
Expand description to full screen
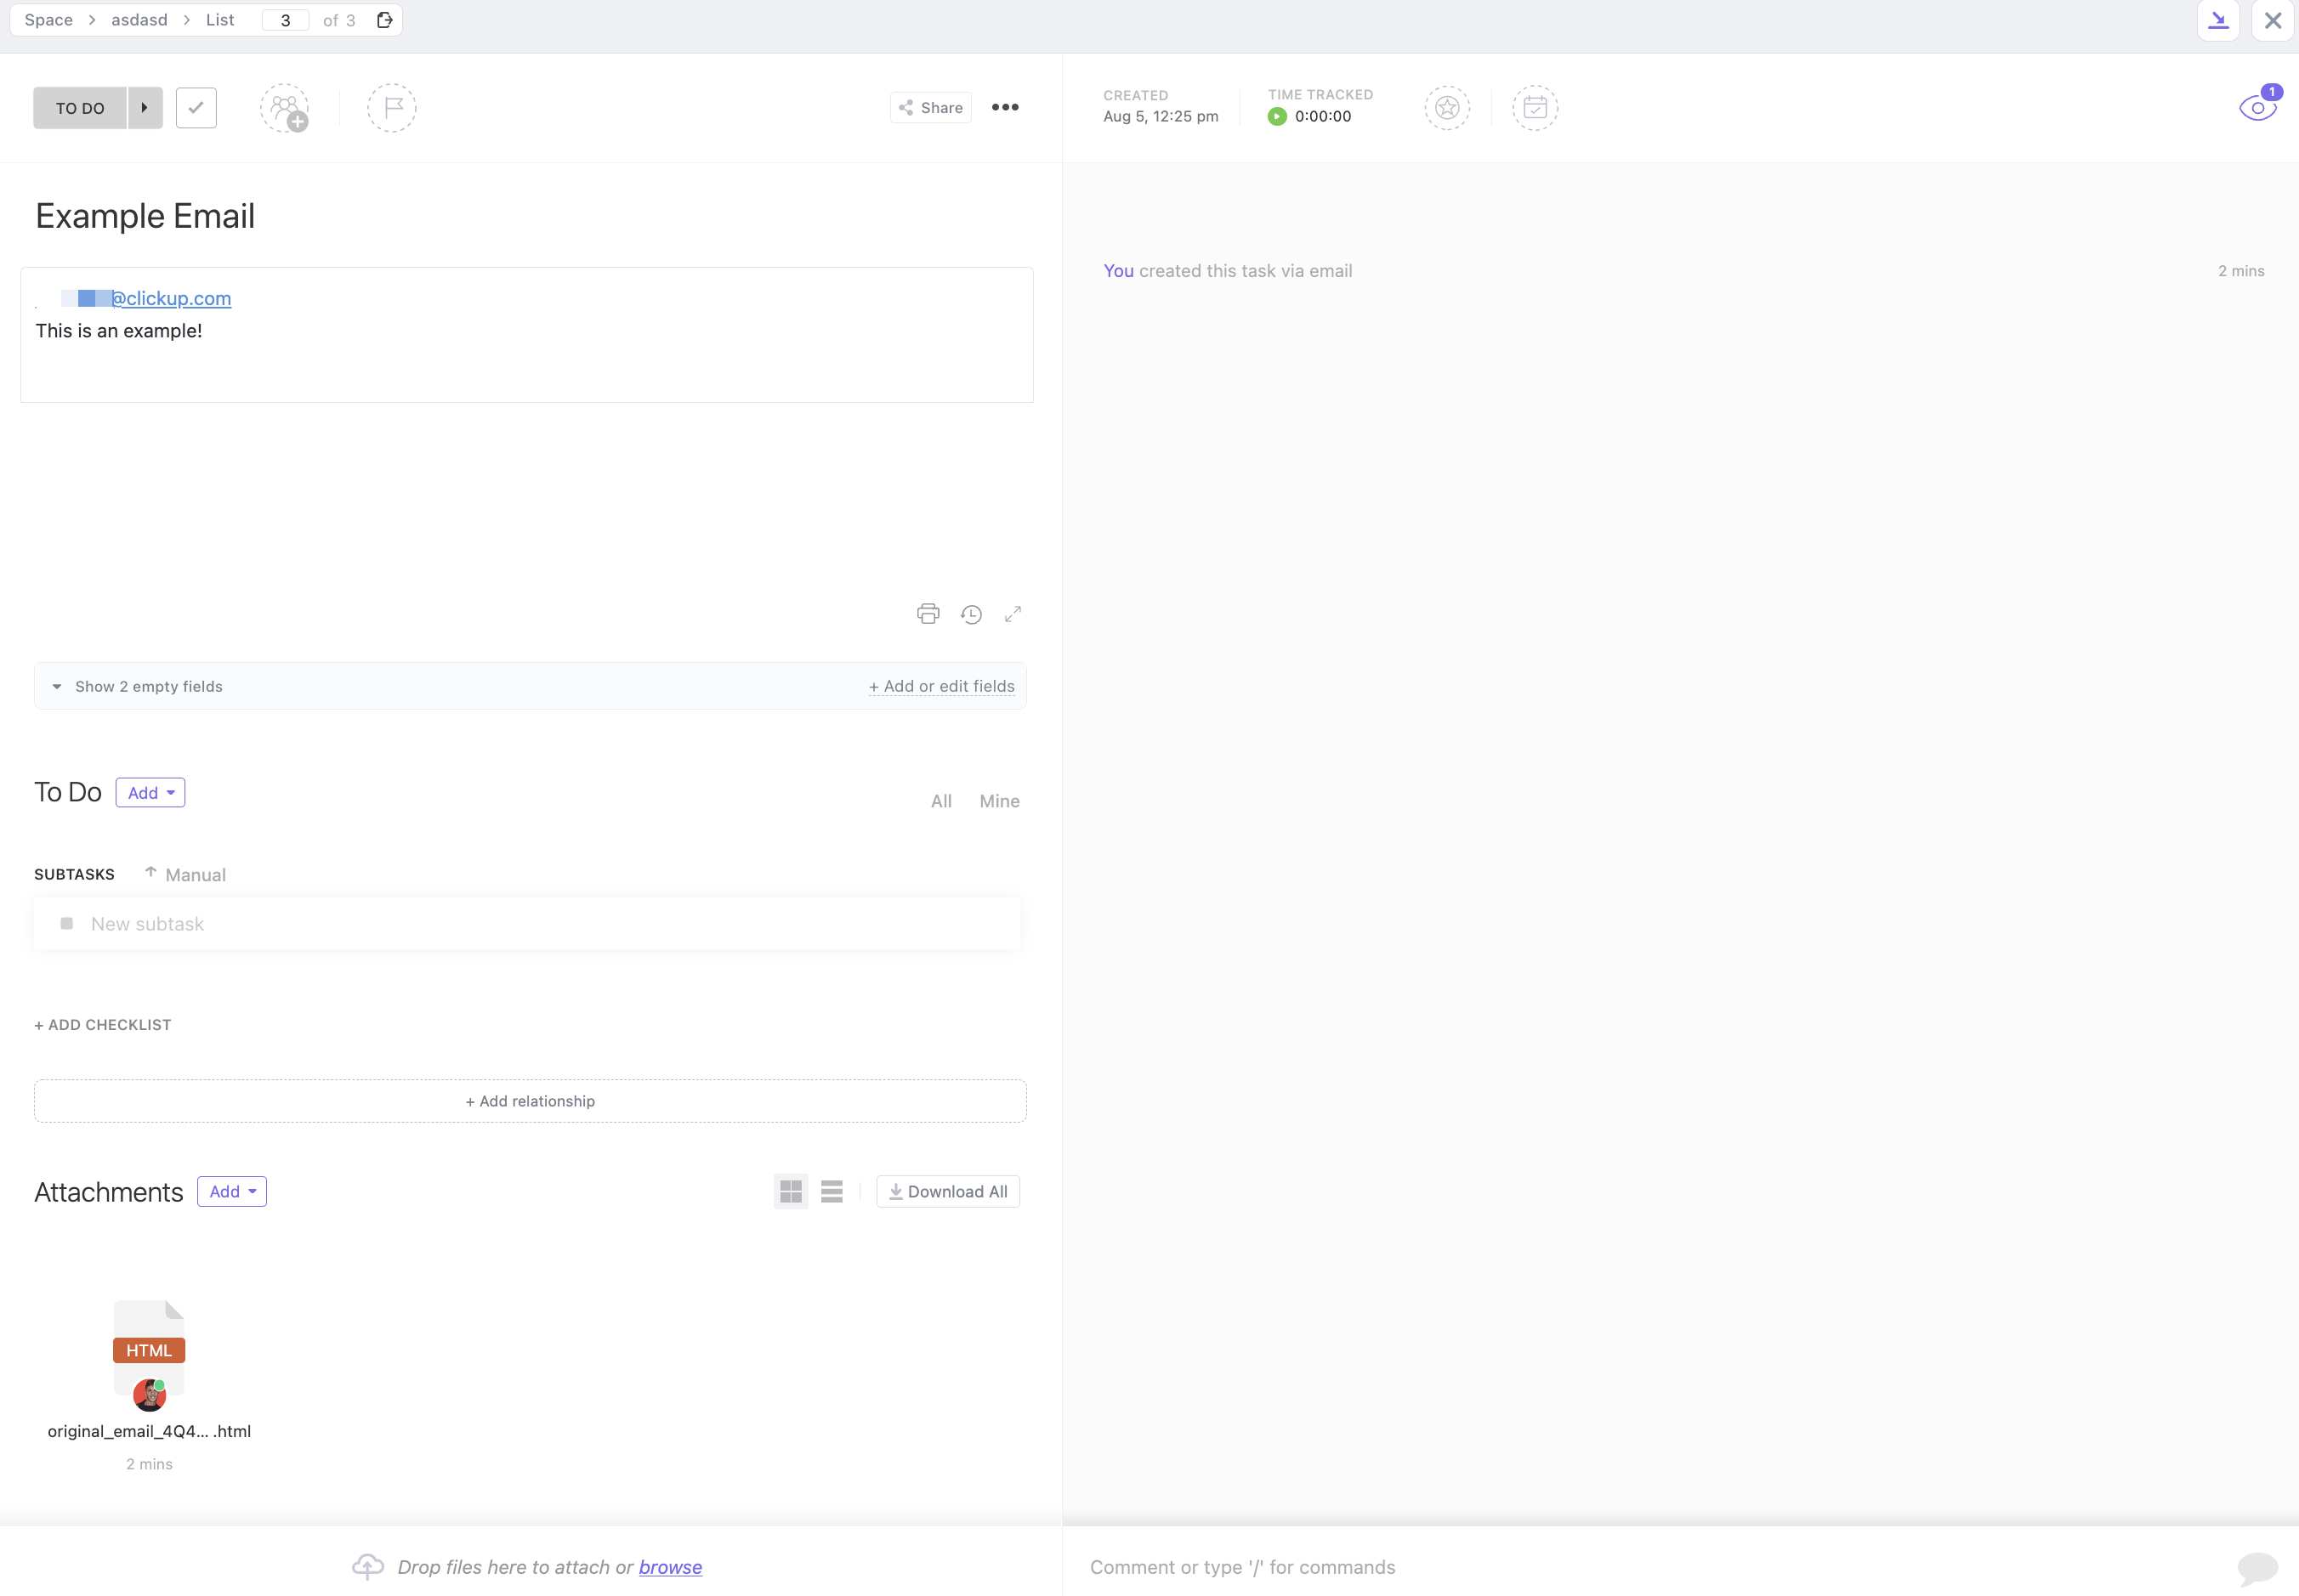(1013, 614)
